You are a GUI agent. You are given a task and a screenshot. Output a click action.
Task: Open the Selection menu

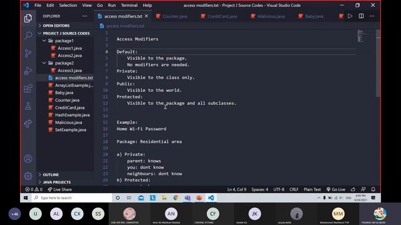(x=68, y=5)
